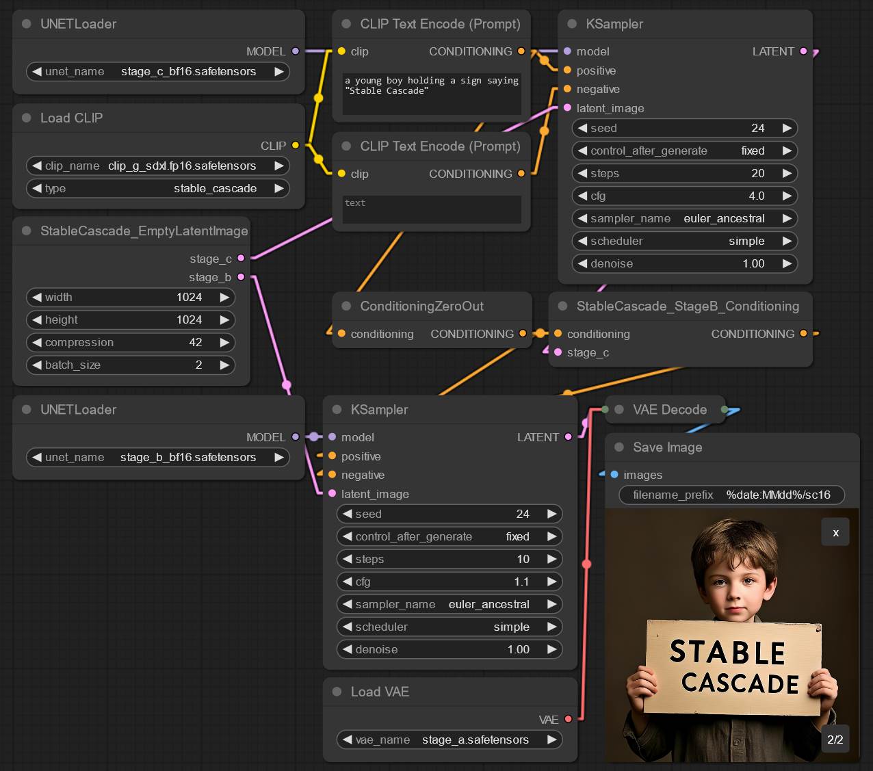Open type dropdown showing stable_cascade
This screenshot has height=771, width=873.
[158, 188]
